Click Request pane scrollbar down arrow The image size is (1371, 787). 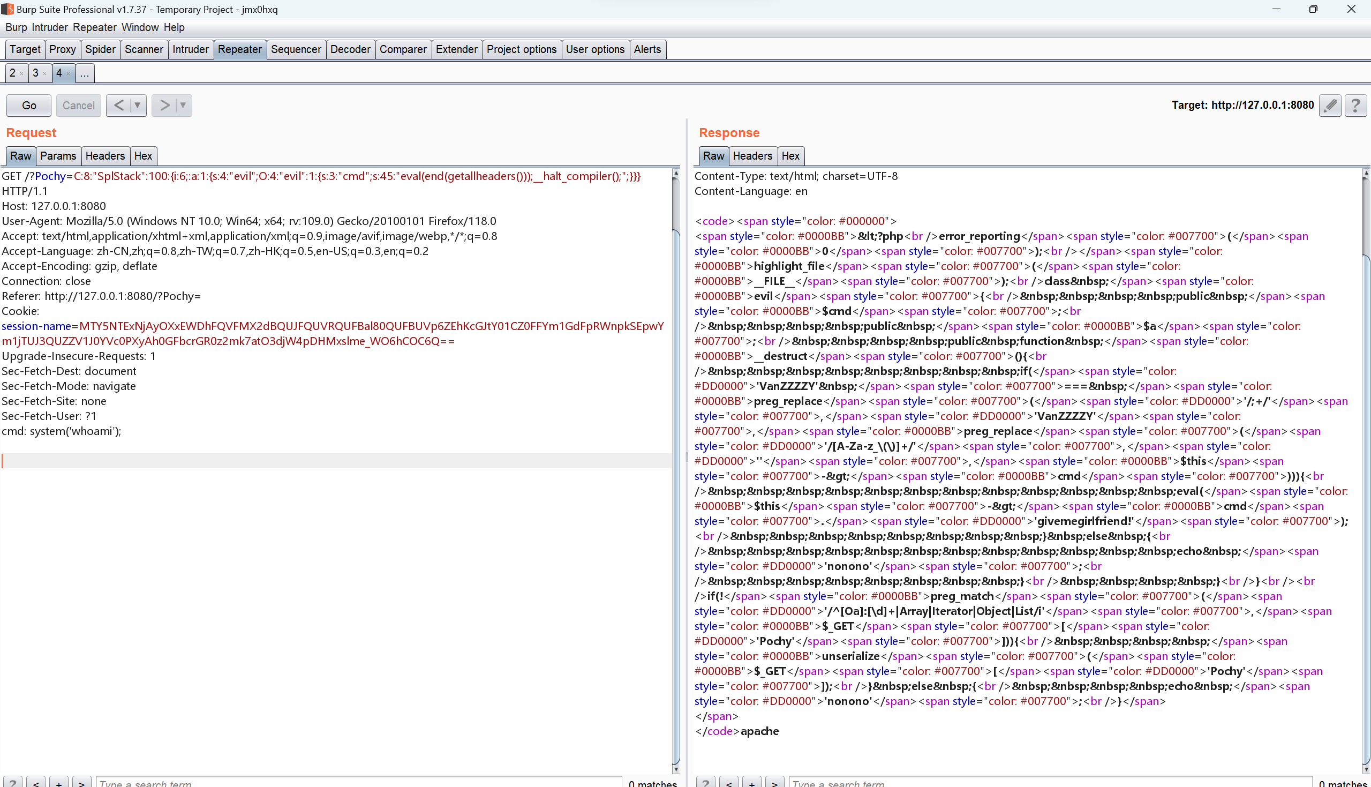pos(676,769)
